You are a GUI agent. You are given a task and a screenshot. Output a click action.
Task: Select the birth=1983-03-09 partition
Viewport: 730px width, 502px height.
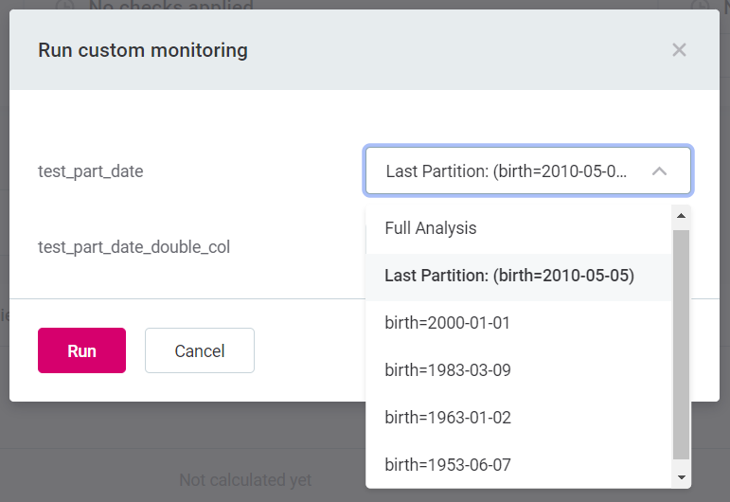447,370
